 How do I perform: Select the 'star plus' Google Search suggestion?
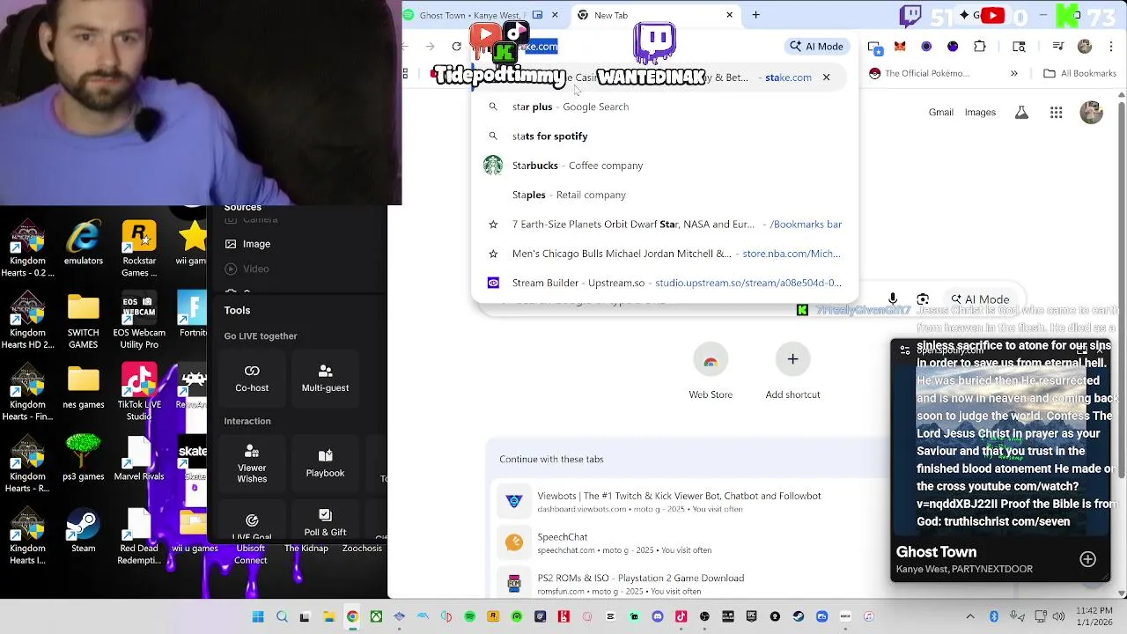(x=665, y=107)
